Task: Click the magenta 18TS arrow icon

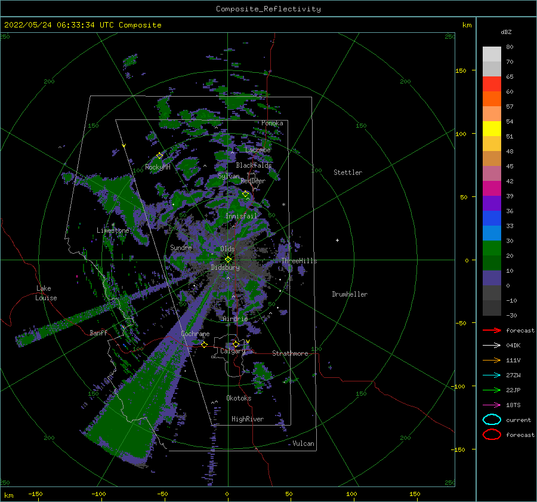Action: (492, 405)
